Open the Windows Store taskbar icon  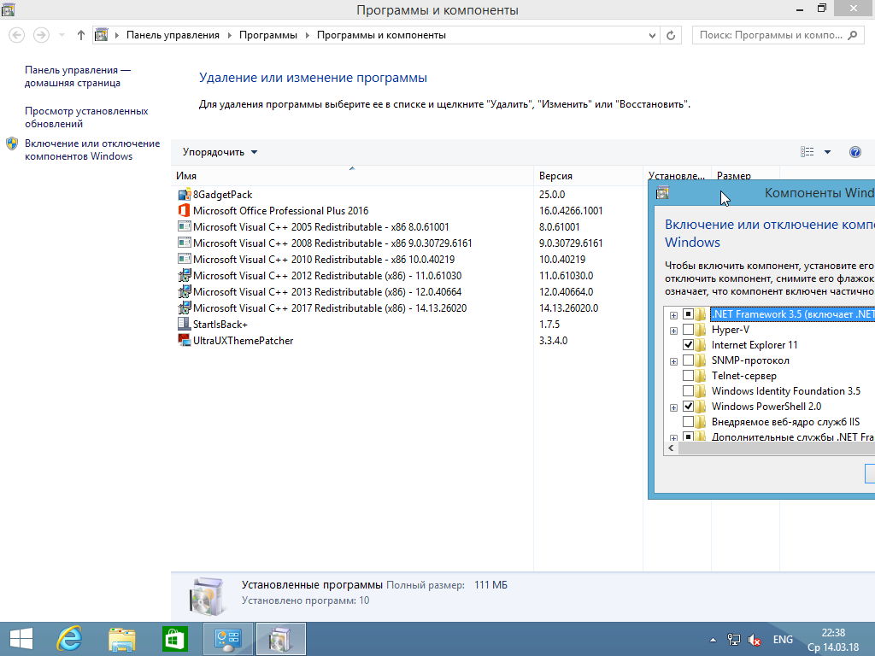[x=174, y=639]
